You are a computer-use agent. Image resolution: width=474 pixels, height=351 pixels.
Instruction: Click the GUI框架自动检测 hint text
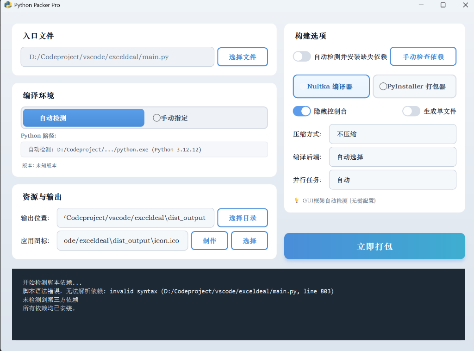[339, 201]
